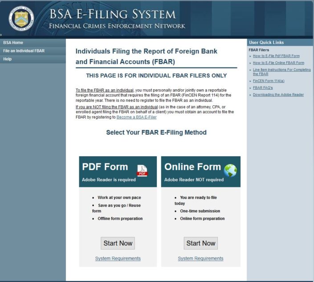
Task: Open How to E-File Online FBAR Form
Action: 278,63
